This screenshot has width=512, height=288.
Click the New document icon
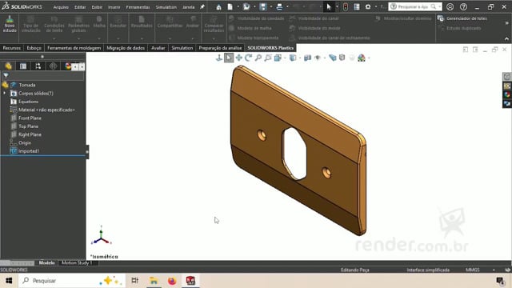click(230, 7)
